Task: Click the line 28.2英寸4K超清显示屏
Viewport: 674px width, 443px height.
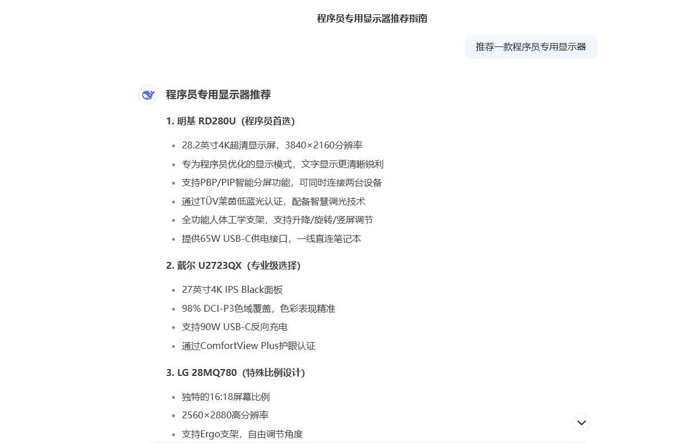Action: [272, 145]
